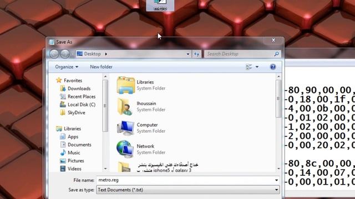Click the refresh button beside address bar
The image size is (355, 199).
[x=196, y=54]
